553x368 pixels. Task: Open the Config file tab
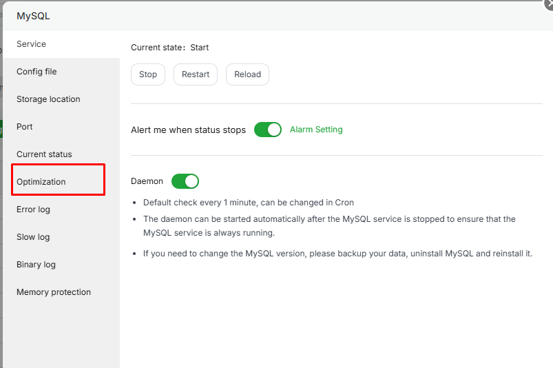[x=61, y=72]
